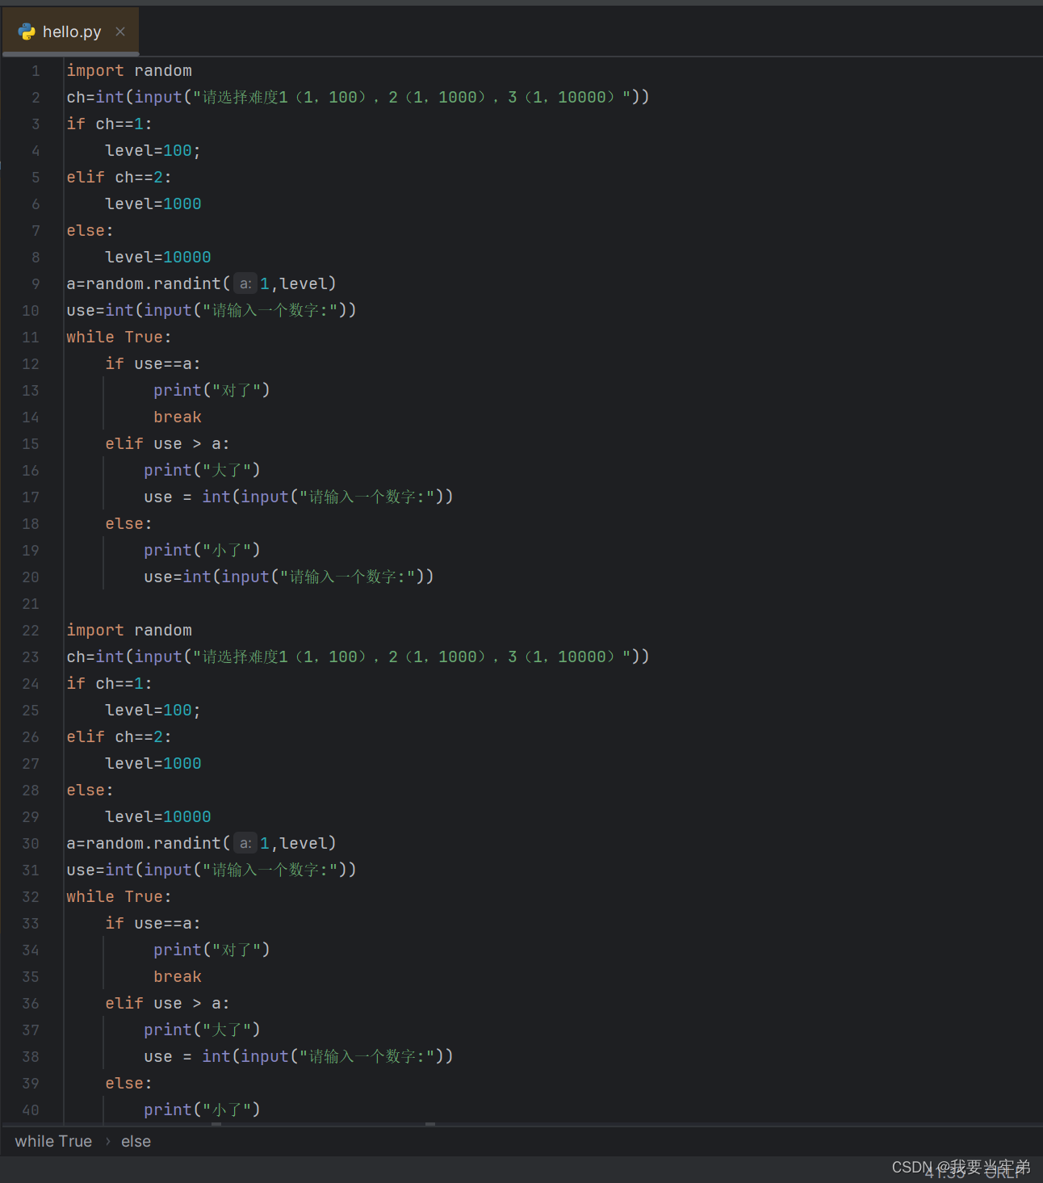Click line number 40 in the gutter
The height and width of the screenshot is (1183, 1043).
click(x=31, y=1110)
